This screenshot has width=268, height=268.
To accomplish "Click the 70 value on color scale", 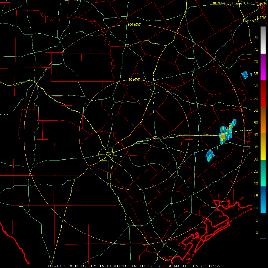I will [256, 62].
